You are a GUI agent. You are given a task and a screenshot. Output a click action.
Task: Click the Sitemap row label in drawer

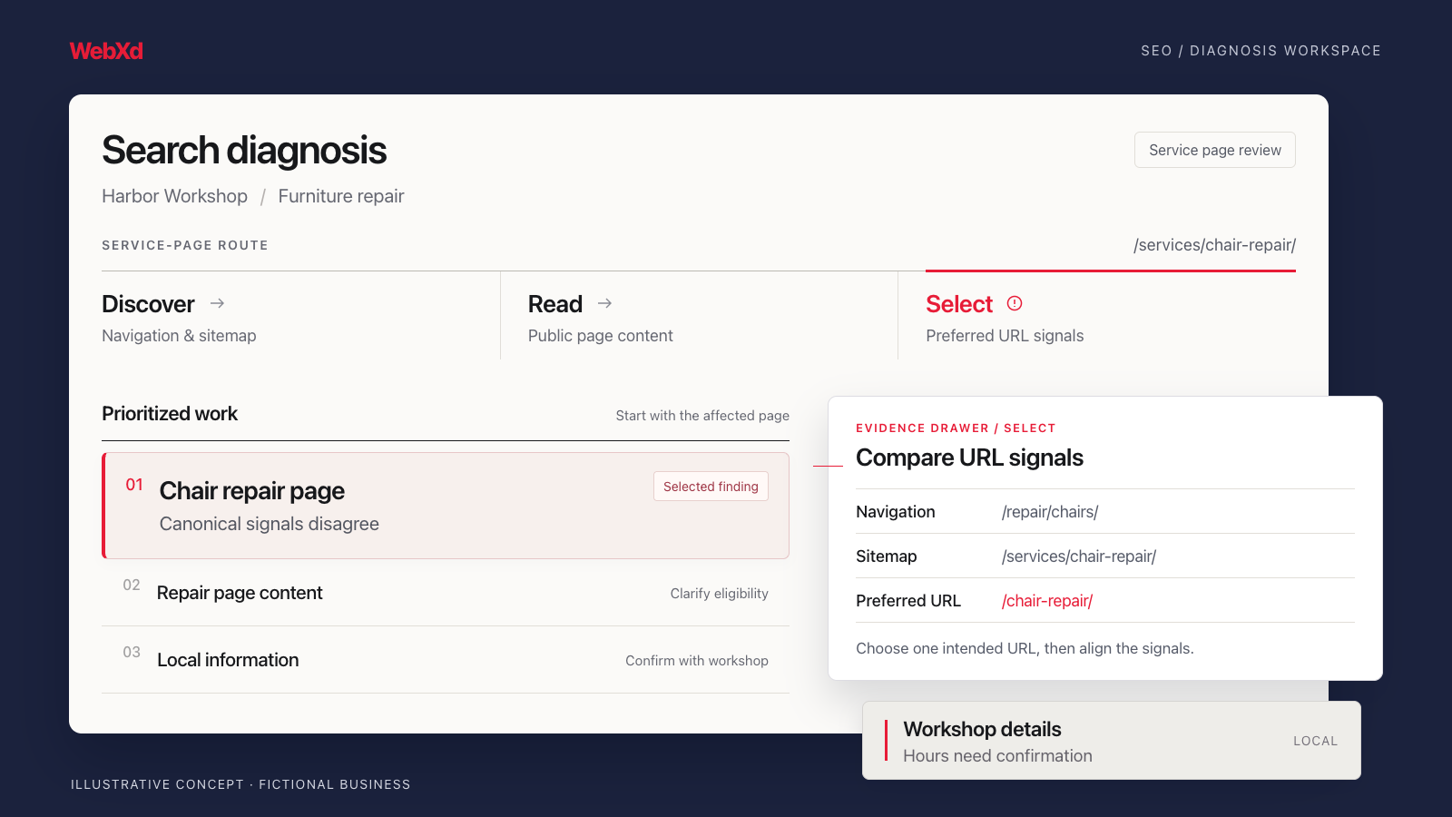click(886, 556)
